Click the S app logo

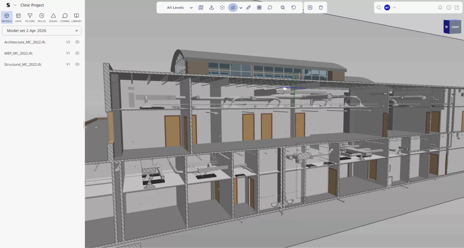8,5
